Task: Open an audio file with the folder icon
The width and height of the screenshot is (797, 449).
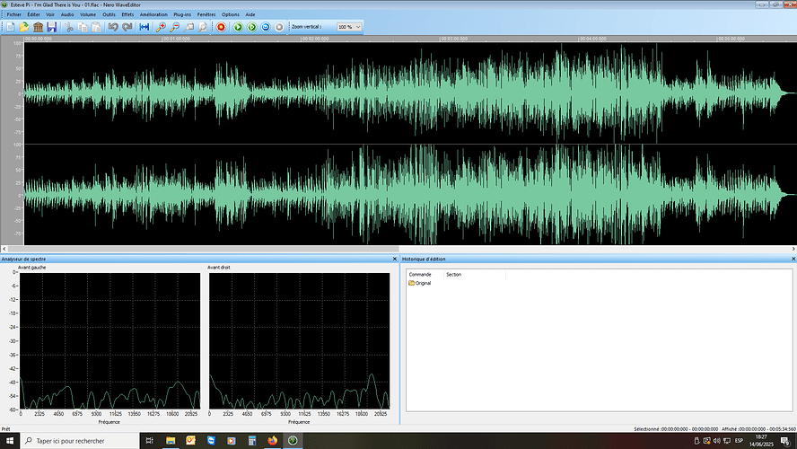Action: click(24, 27)
